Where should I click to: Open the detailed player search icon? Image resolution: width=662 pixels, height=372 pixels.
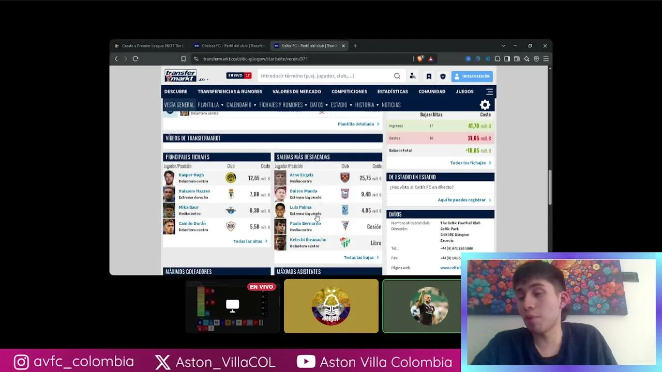pyautogui.click(x=413, y=76)
